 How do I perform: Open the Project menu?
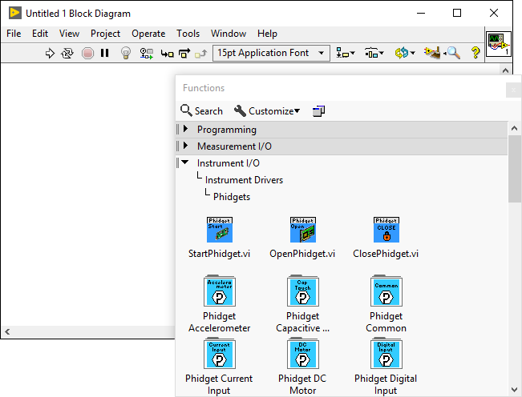tap(105, 34)
